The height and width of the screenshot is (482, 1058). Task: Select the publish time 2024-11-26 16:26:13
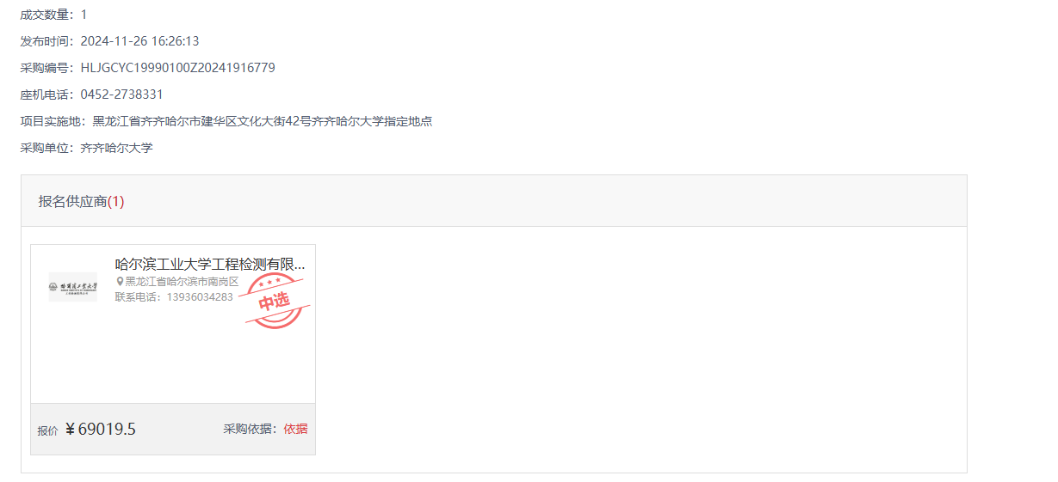(x=140, y=41)
